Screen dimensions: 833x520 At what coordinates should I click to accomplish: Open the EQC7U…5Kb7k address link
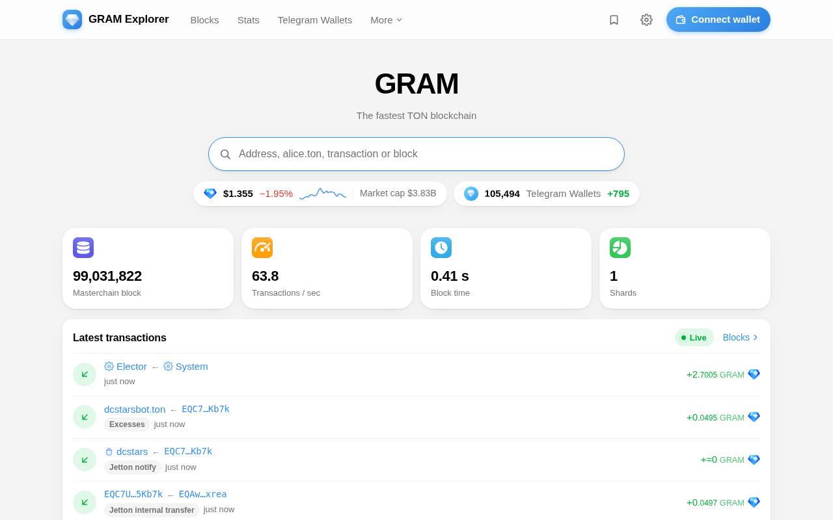click(x=133, y=495)
